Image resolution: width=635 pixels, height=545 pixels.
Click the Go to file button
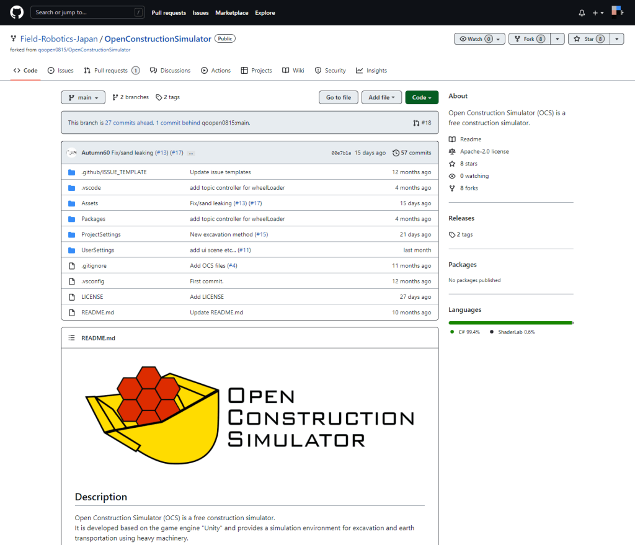(338, 97)
